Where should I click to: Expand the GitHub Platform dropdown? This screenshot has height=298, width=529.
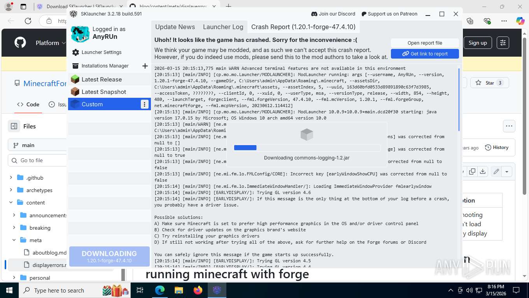point(51,43)
